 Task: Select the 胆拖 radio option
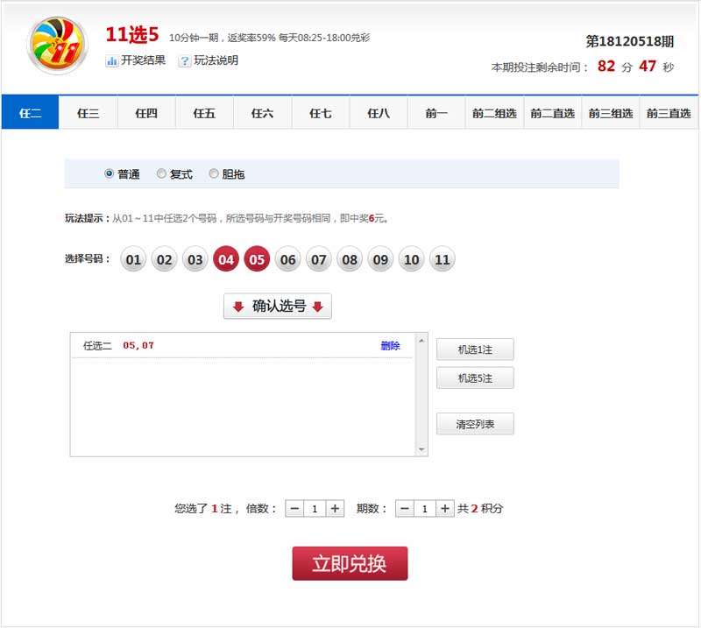(214, 173)
